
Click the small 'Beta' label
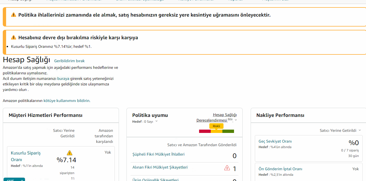pos(230,119)
